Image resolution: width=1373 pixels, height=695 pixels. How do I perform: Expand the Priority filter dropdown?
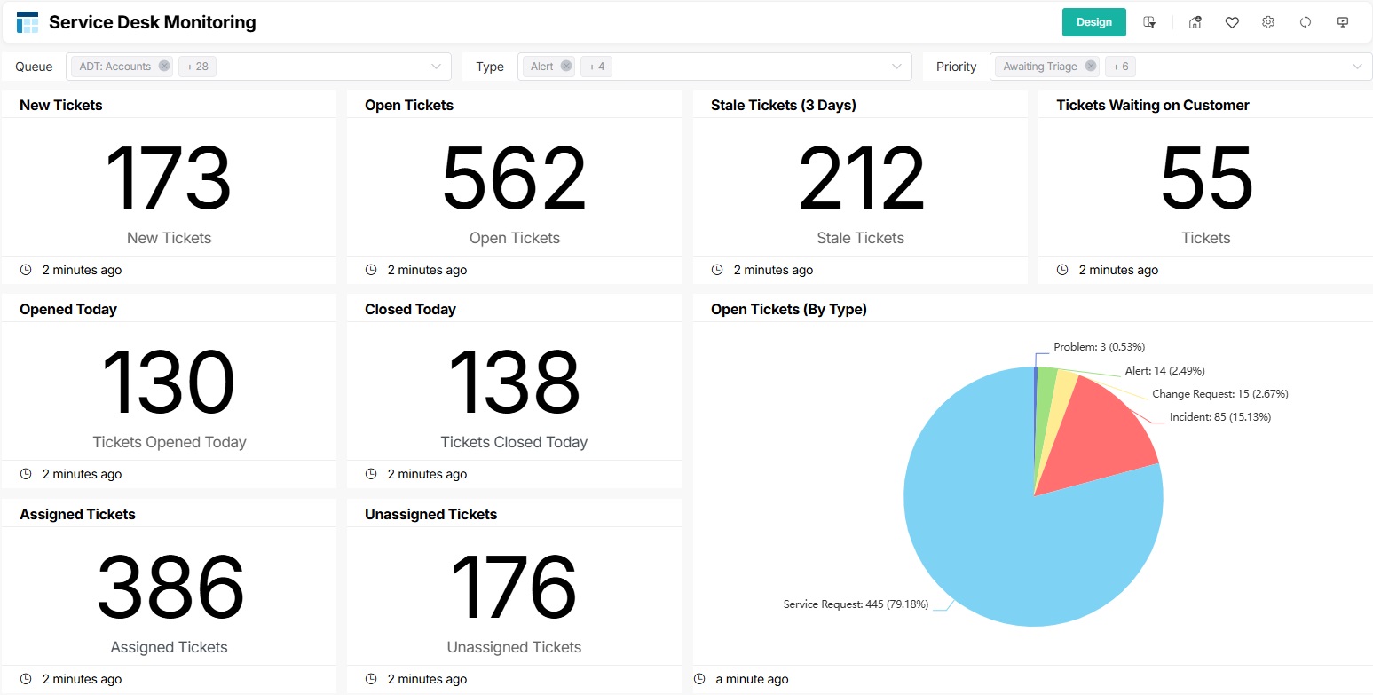click(1357, 66)
